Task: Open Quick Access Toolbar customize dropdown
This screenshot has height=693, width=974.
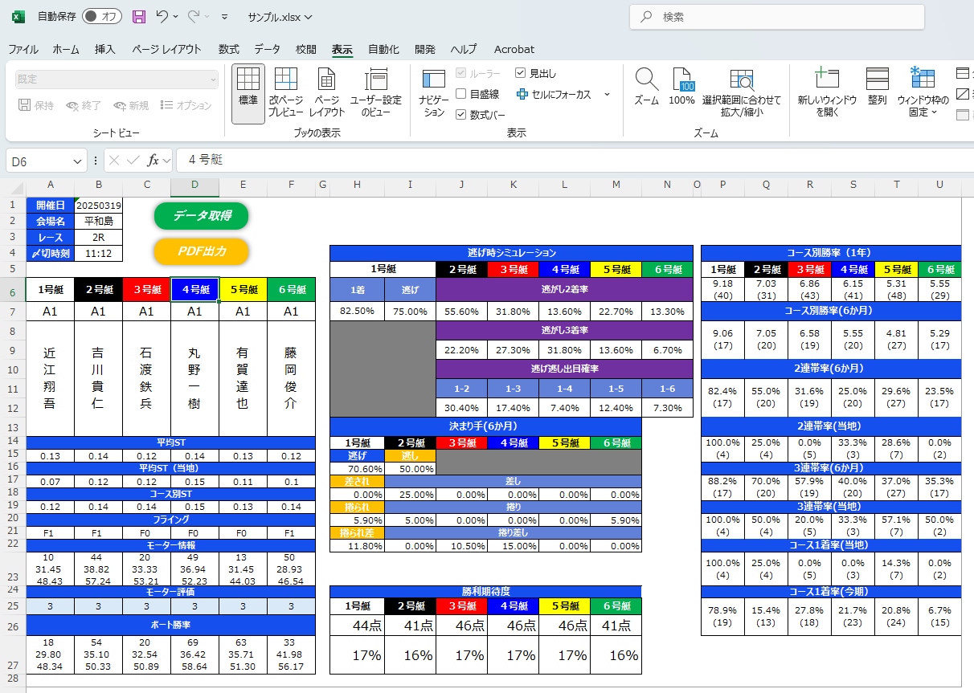Action: [x=223, y=16]
